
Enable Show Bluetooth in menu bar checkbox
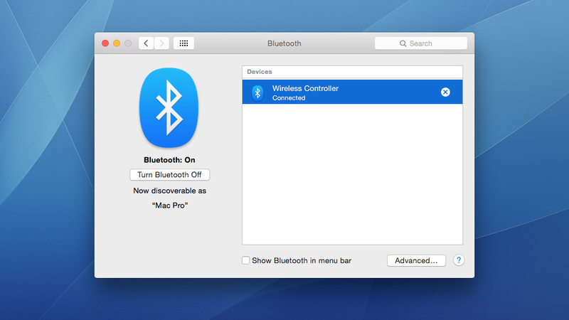[245, 260]
